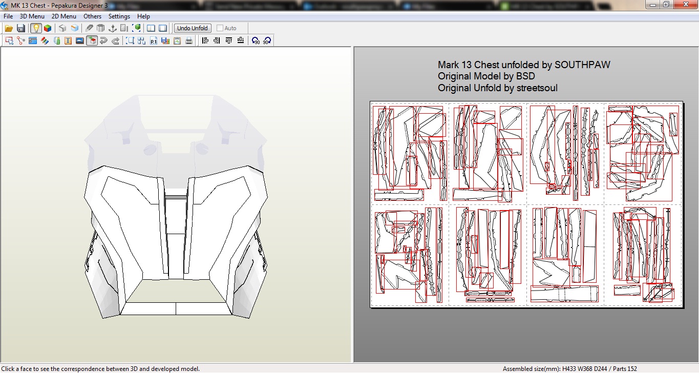Click the green cube fit-view icon
The image size is (699, 373).
137,28
